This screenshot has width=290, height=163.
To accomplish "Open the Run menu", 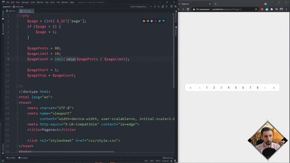I will (47, 2).
